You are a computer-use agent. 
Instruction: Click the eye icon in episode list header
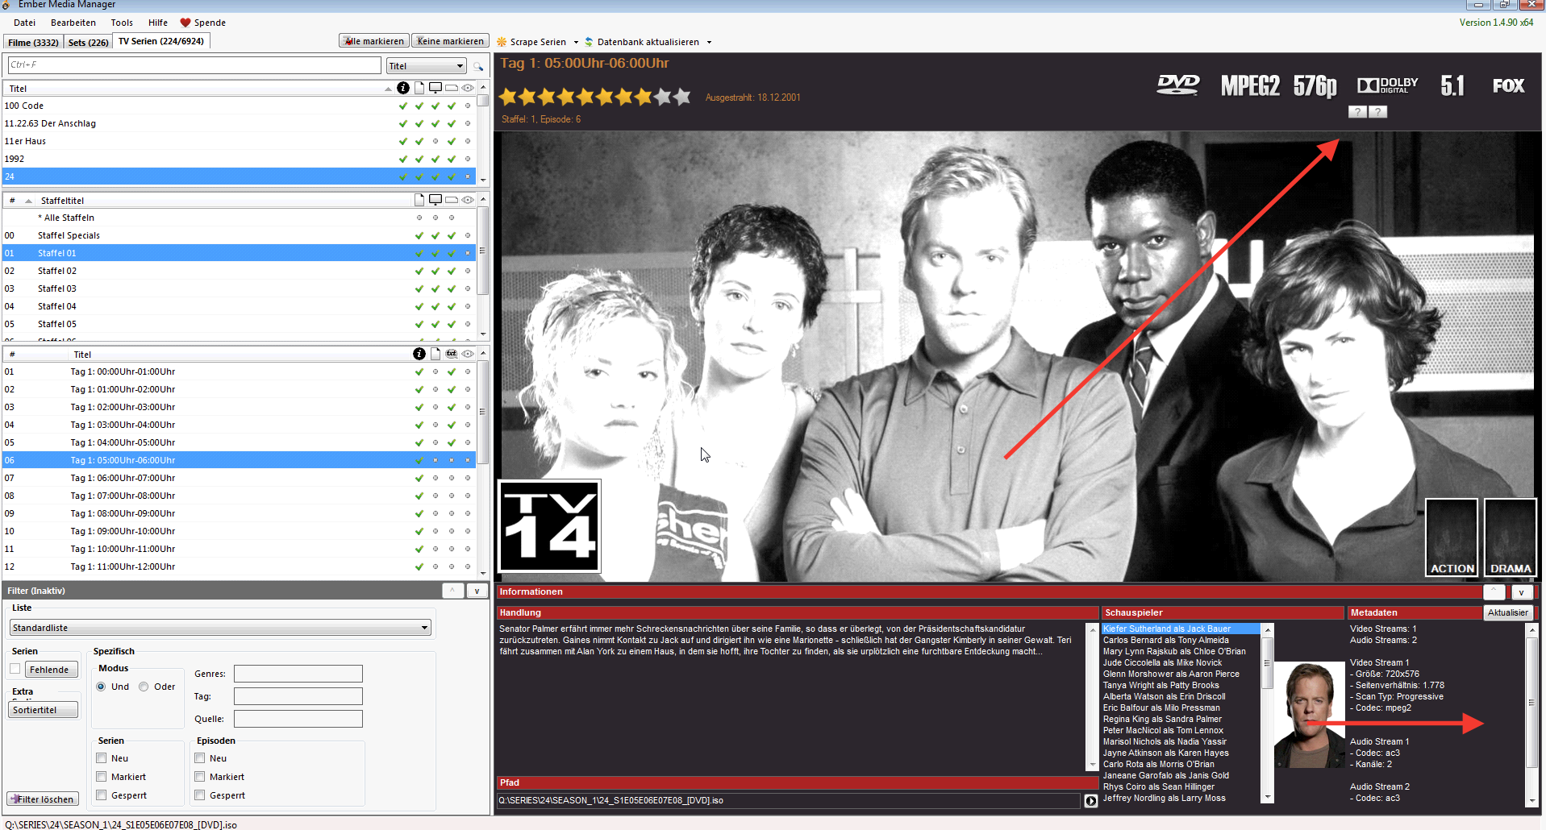pos(468,354)
